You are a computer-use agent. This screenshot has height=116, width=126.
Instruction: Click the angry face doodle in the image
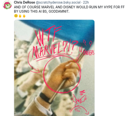(79, 102)
